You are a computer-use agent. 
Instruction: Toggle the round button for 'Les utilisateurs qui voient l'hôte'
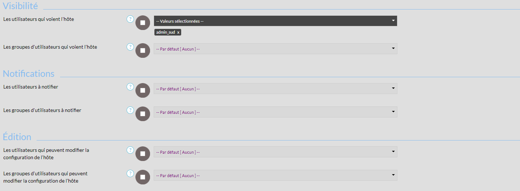[143, 23]
